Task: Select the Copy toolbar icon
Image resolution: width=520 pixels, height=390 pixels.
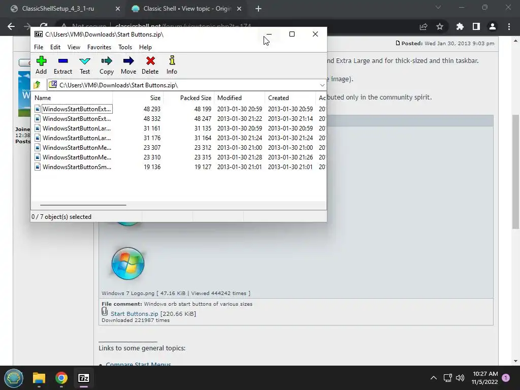Action: (x=107, y=65)
